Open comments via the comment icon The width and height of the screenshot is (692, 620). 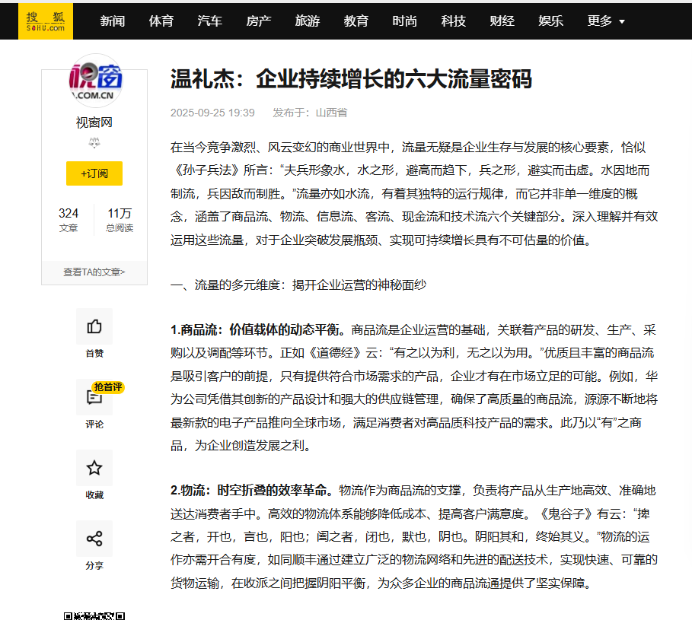tap(94, 398)
